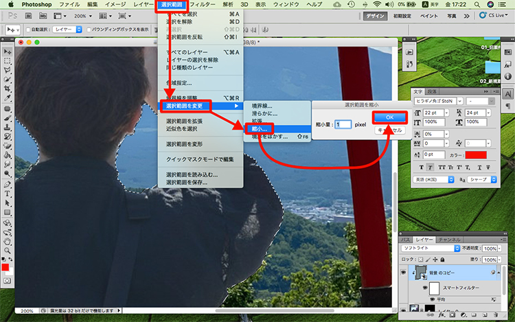
Task: Click the new adjustment layer icon
Action: point(463,314)
